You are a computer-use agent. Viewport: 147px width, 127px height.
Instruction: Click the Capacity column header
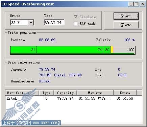66,93
